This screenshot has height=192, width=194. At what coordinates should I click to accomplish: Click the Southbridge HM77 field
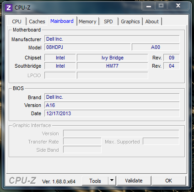click(113, 66)
